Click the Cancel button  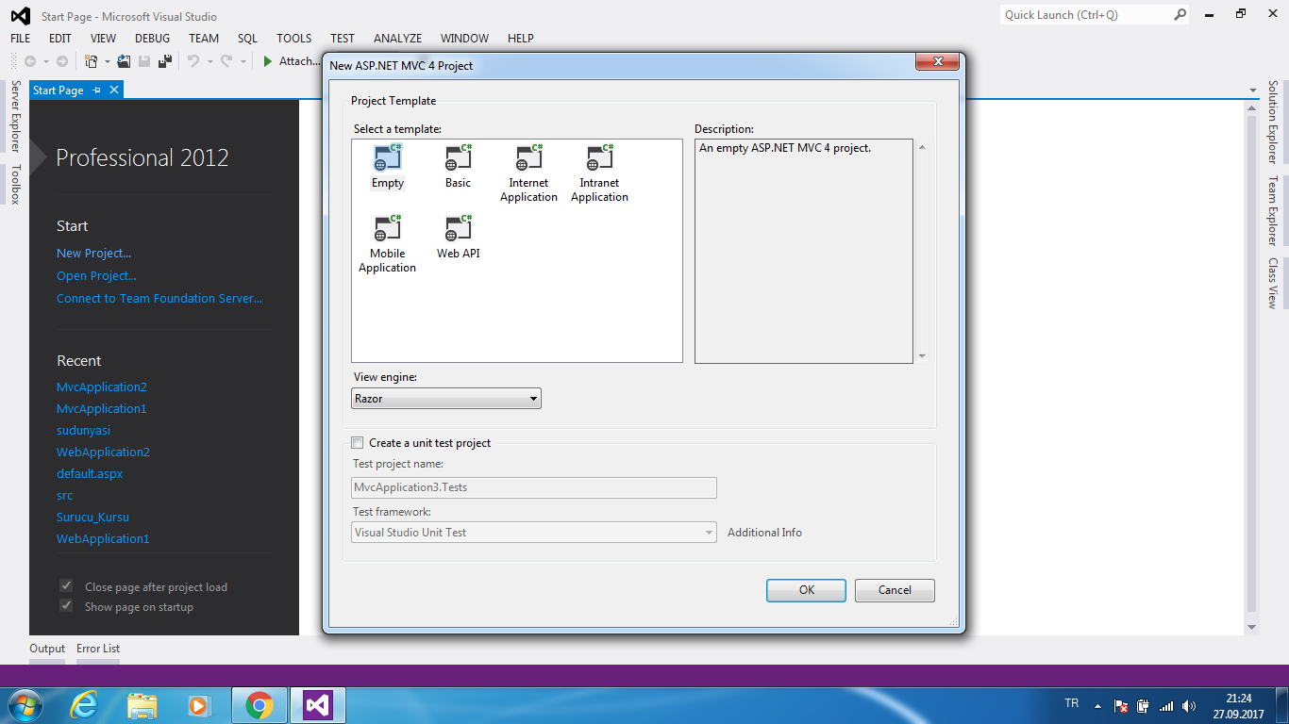(x=895, y=590)
